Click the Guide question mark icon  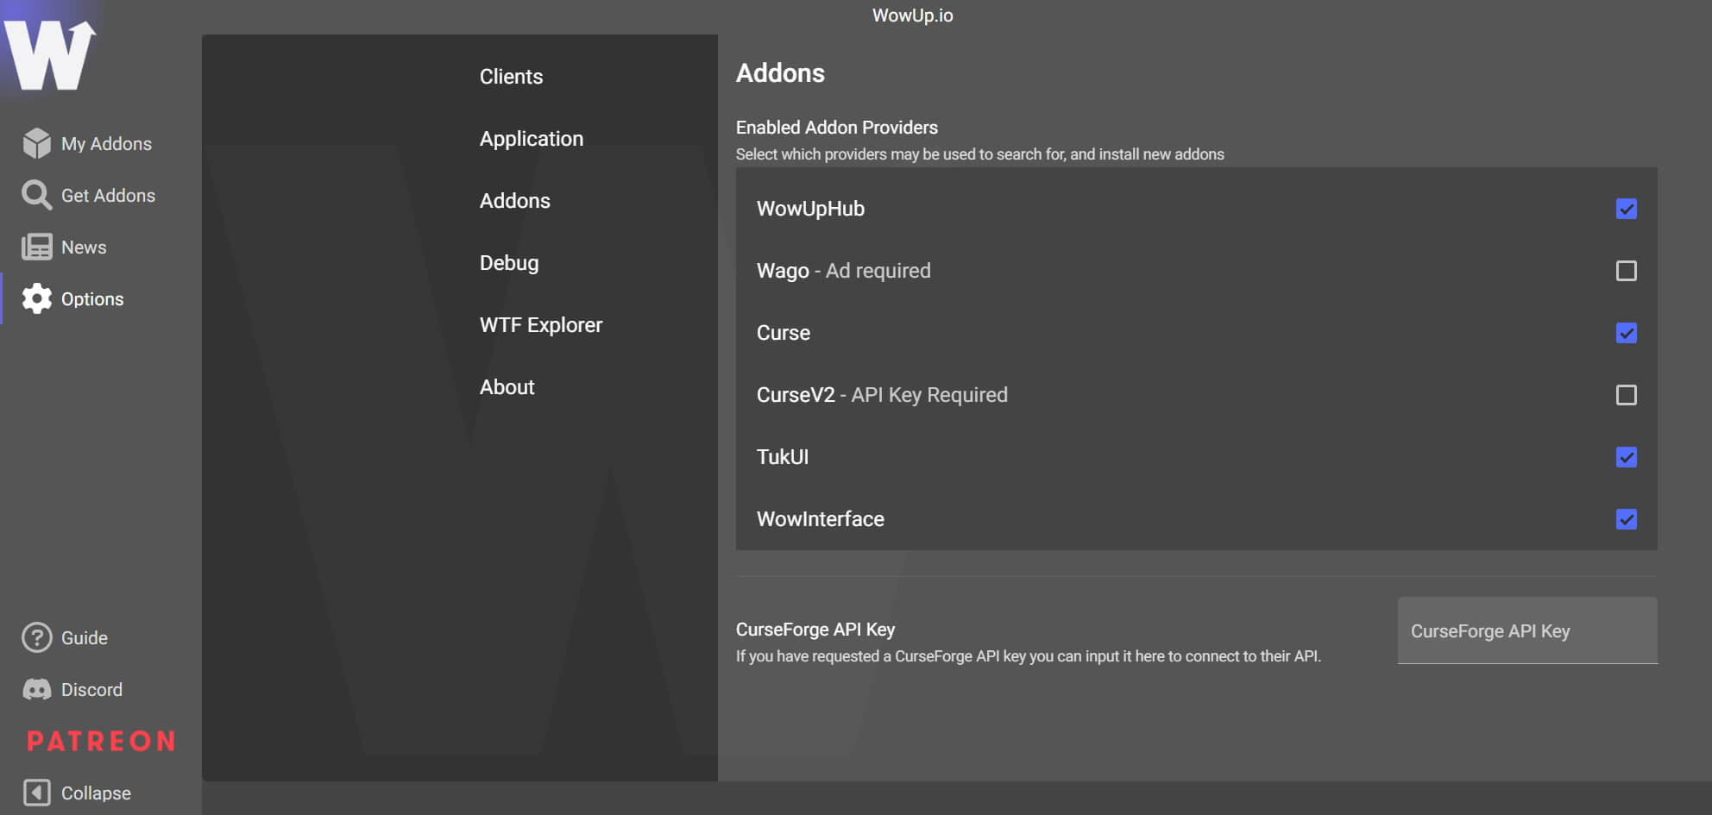click(x=37, y=637)
